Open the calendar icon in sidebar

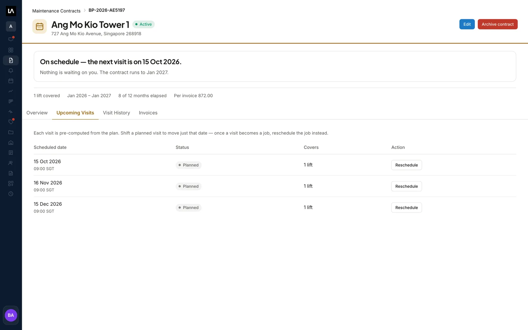(11, 81)
